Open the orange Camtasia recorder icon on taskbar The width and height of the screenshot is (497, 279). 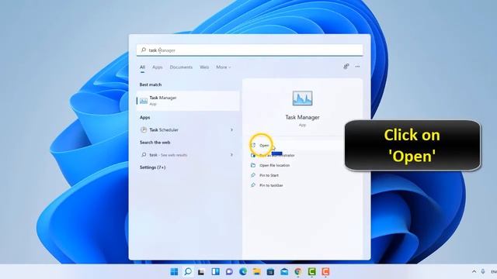tap(325, 271)
